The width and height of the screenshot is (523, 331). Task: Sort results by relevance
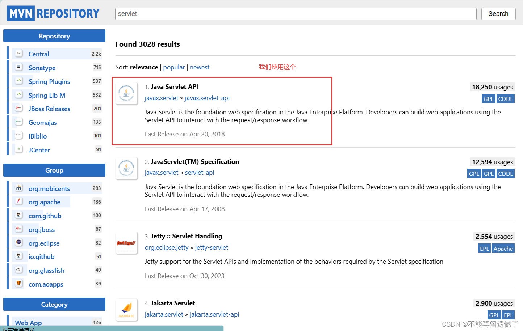point(144,67)
